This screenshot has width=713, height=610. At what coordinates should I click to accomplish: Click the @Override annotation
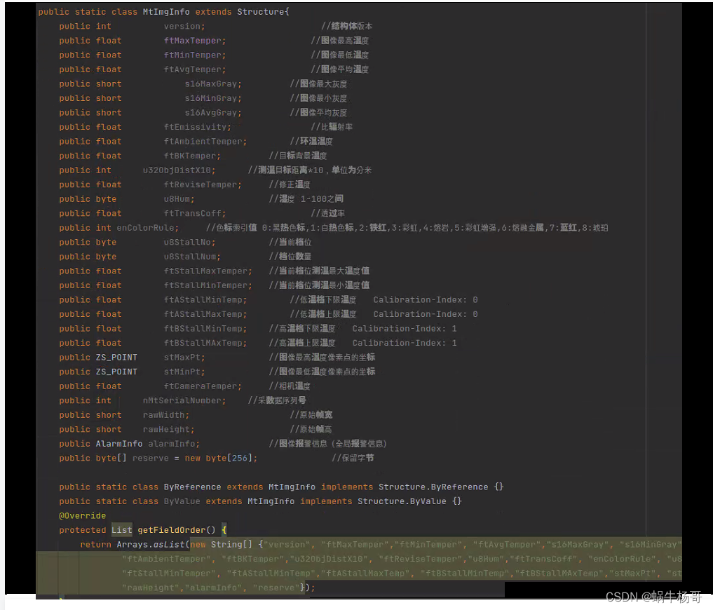click(x=82, y=516)
